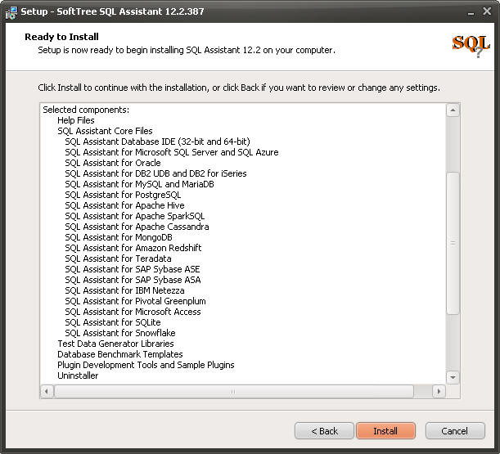Viewport: 500px width, 454px height.
Task: Click the 'Setup is now ready' subtitle
Action: click(187, 51)
